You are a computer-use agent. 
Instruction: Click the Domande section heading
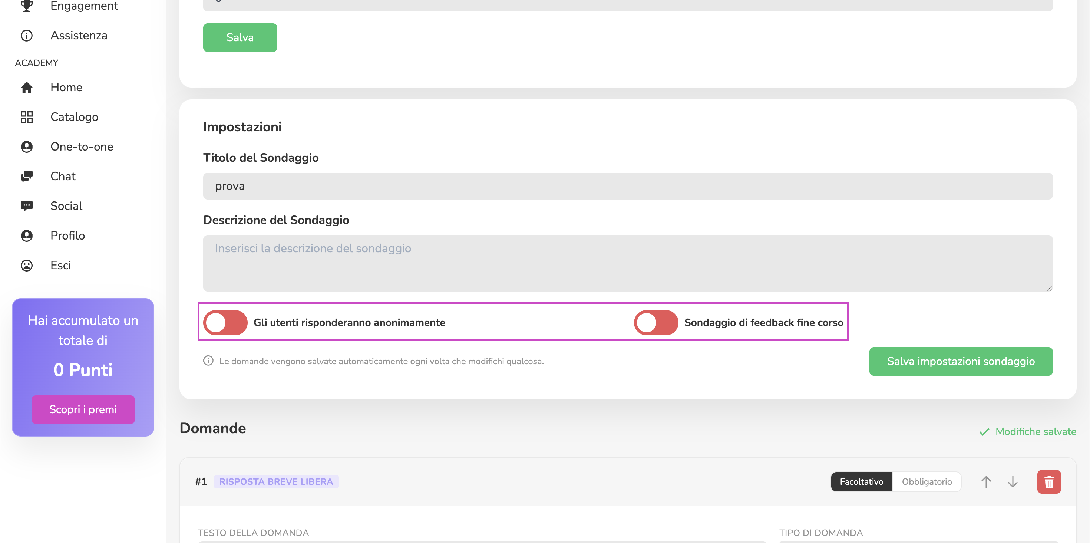click(x=213, y=428)
